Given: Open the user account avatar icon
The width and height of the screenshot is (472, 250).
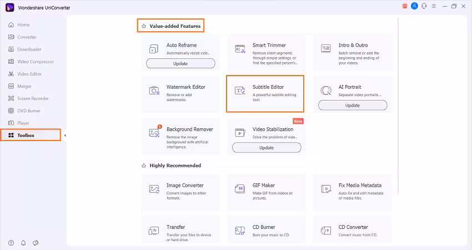Looking at the screenshot, I should 414,6.
